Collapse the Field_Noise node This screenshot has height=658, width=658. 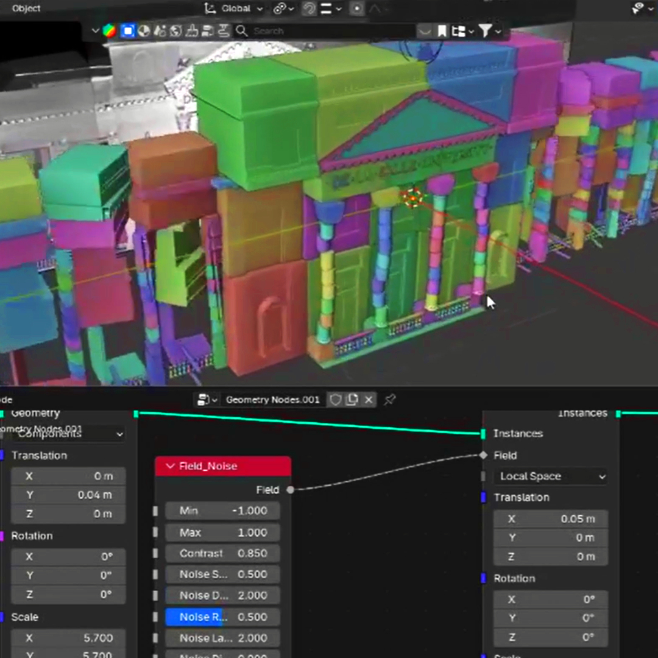coord(170,466)
